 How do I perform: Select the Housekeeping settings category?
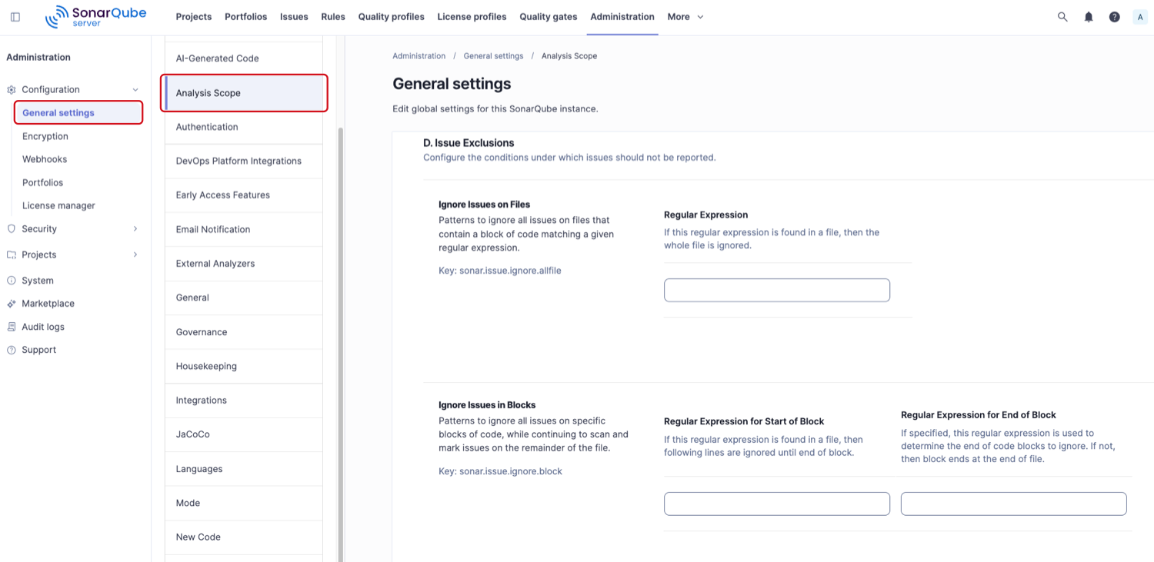[244, 367]
